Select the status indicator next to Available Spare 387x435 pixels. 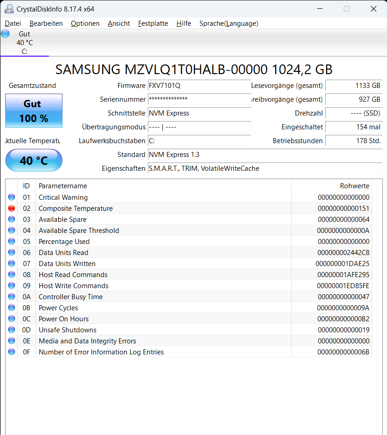pos(11,219)
